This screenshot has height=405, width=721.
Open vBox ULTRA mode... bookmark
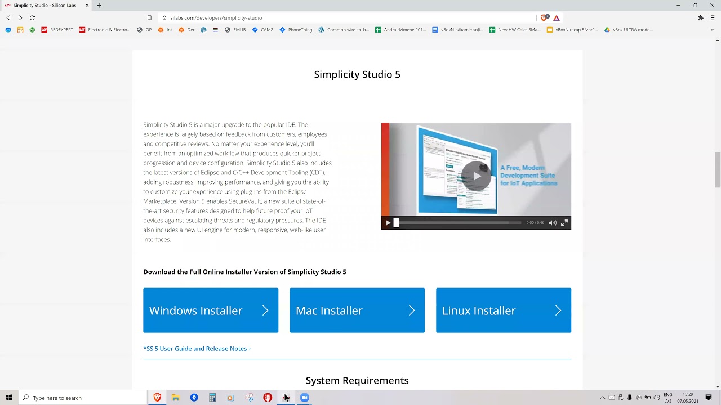(628, 30)
